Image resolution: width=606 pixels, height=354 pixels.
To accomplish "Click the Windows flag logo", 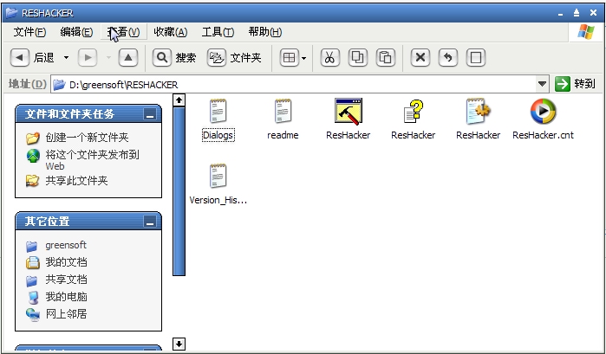I will click(586, 32).
